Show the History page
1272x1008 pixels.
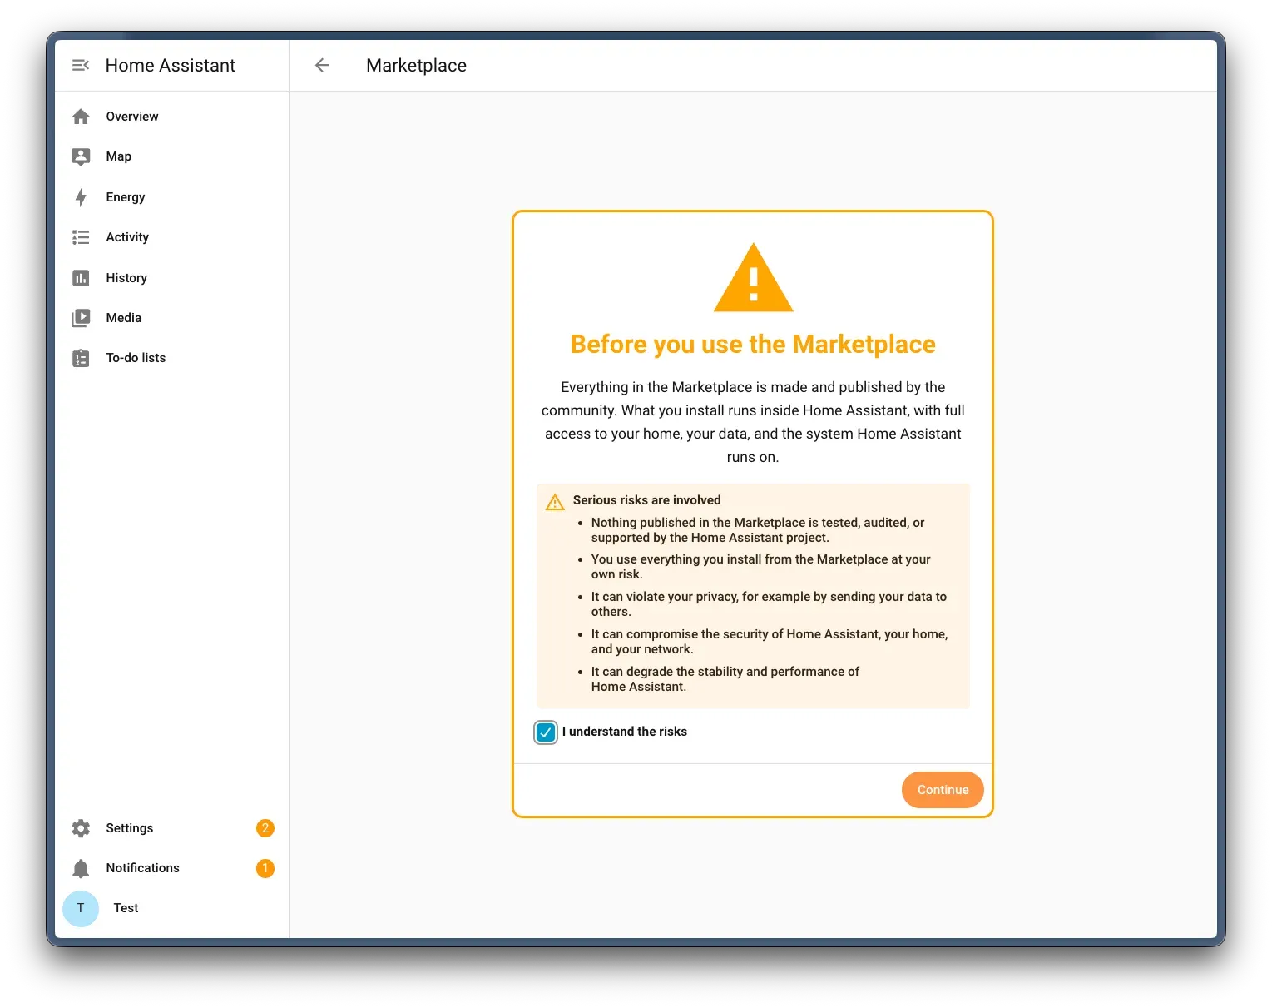point(172,278)
